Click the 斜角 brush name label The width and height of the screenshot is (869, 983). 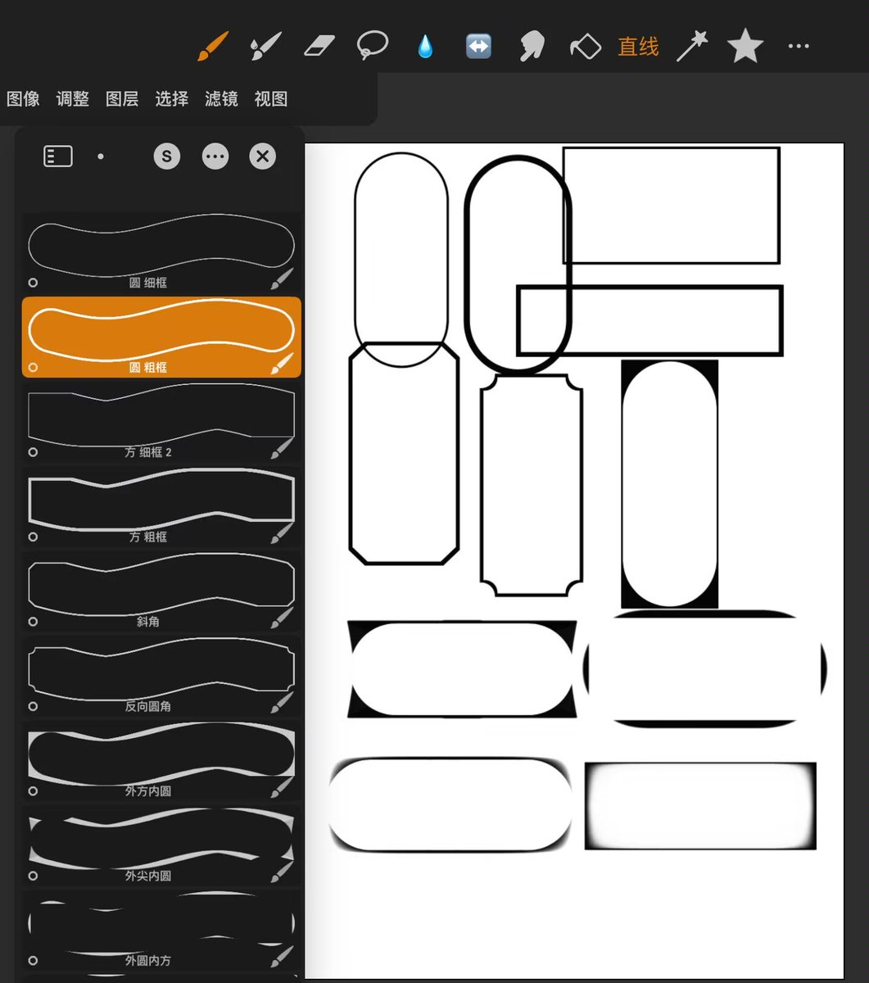[x=148, y=622]
